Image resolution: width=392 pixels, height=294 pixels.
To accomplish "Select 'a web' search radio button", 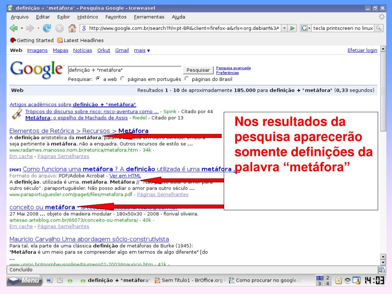I will pyautogui.click(x=98, y=79).
